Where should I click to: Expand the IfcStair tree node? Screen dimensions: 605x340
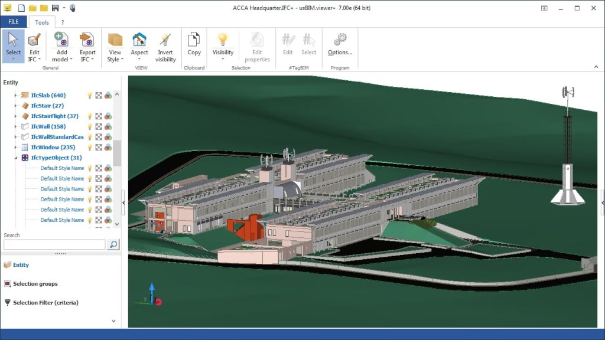16,106
